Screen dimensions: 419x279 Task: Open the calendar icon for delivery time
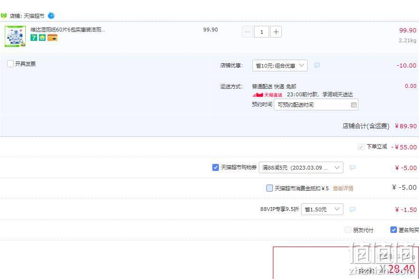point(354,105)
